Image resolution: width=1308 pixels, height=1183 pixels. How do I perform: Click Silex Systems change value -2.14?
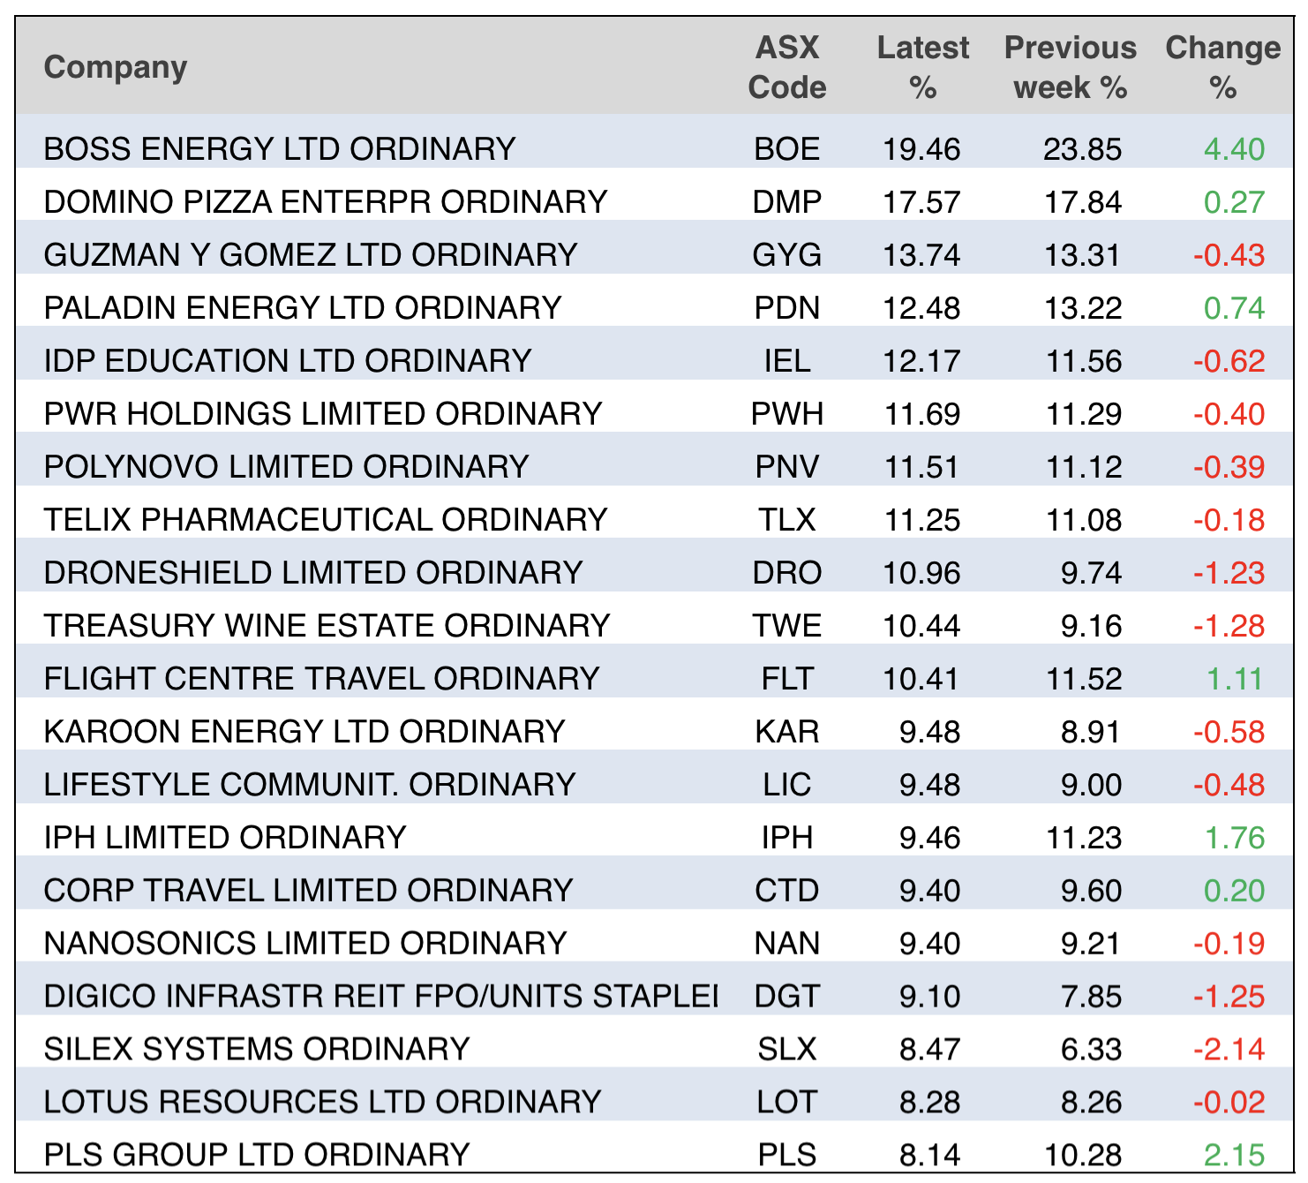pos(1229,1050)
